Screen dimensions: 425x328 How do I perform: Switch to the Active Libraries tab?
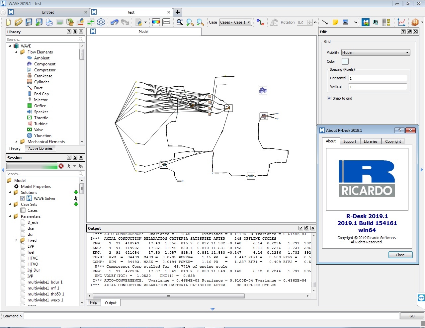pos(41,148)
